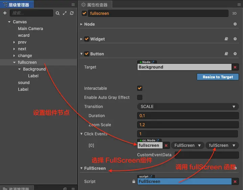Click the Resize to Target button

click(x=218, y=77)
